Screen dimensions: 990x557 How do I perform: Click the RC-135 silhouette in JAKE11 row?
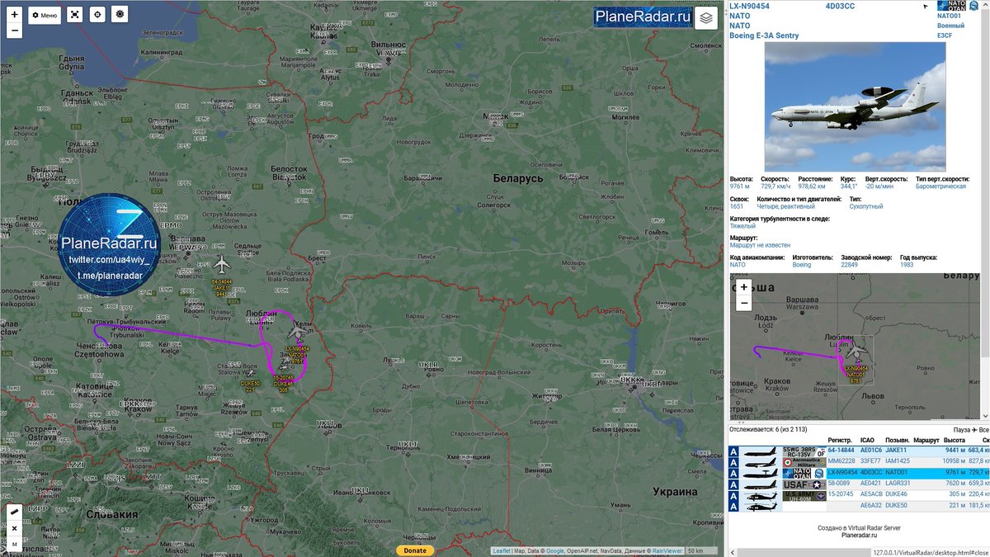tap(761, 451)
